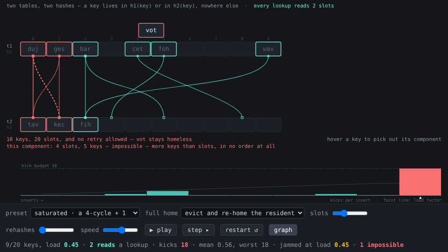
Task: Click 'kicks per insert' legend text
Action: click(x=350, y=200)
